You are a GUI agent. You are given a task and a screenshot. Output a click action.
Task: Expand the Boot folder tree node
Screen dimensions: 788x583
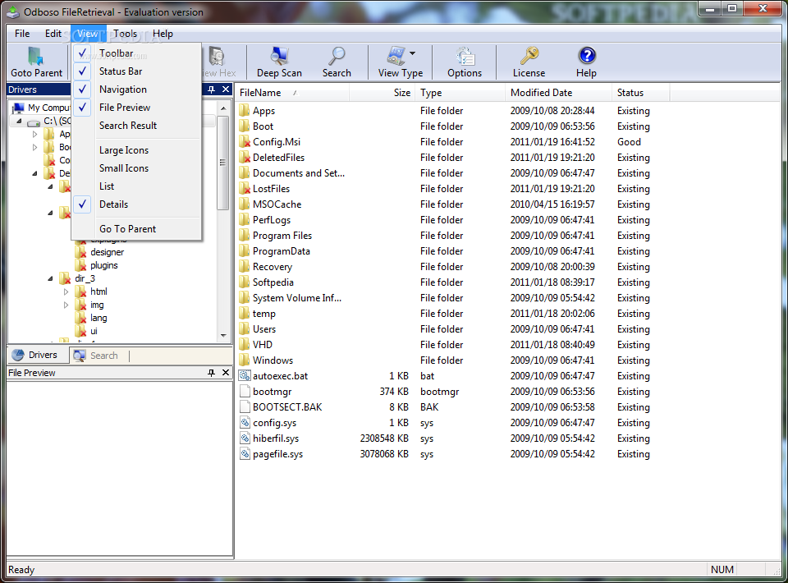pos(34,147)
